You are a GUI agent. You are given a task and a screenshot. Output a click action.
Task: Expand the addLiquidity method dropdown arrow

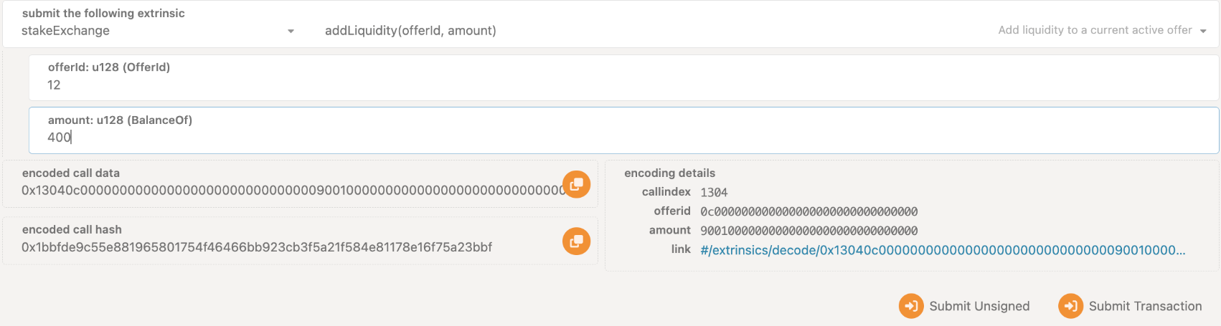pyautogui.click(x=1203, y=31)
